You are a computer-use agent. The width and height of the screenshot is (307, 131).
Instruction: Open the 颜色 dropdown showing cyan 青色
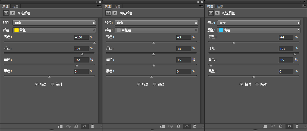[259, 30]
